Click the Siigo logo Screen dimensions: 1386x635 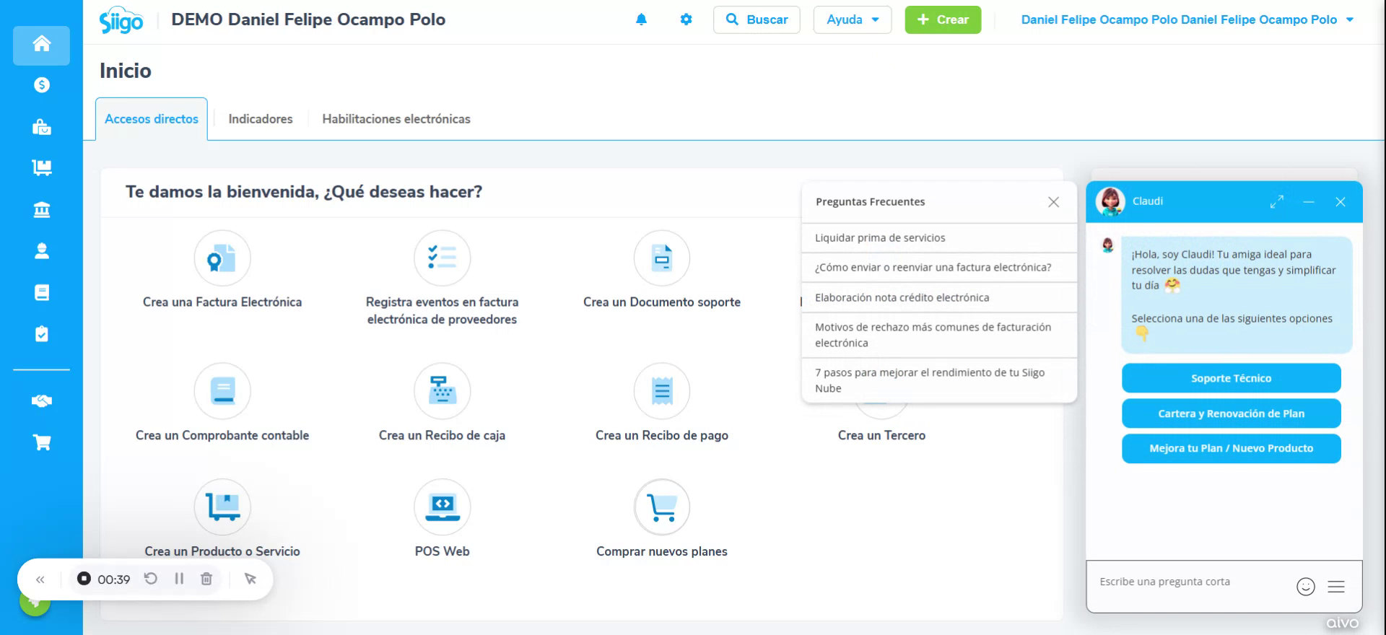pos(121,21)
